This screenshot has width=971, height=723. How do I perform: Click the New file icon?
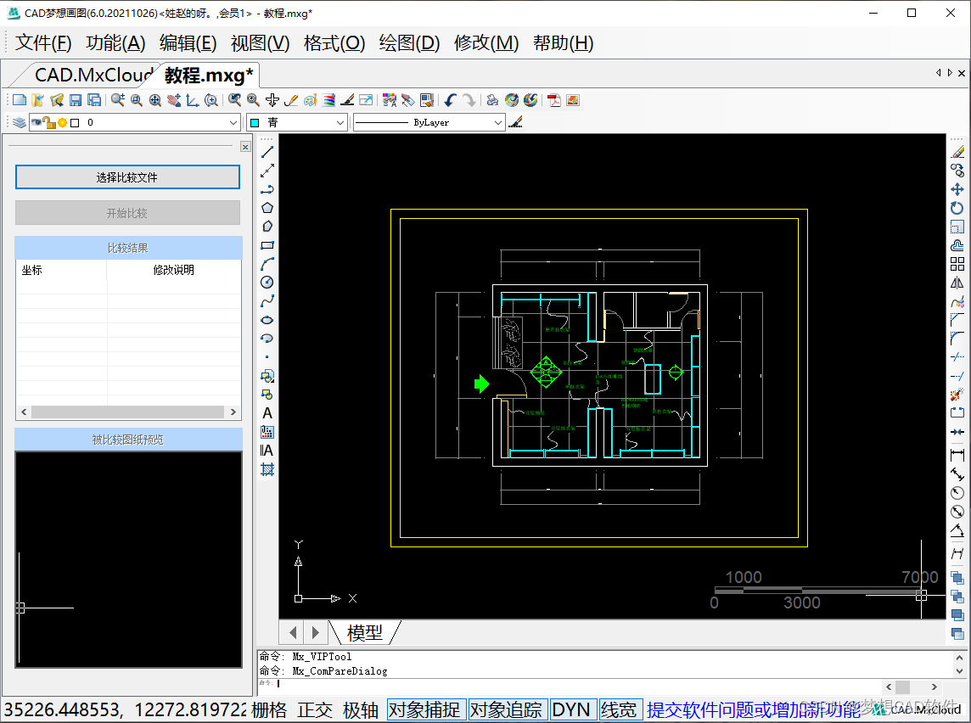[20, 100]
